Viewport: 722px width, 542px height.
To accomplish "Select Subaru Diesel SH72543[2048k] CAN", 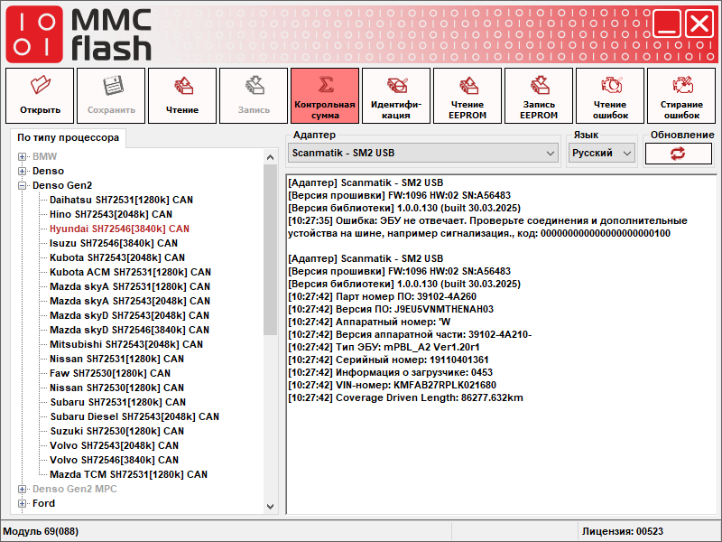I will click(134, 416).
